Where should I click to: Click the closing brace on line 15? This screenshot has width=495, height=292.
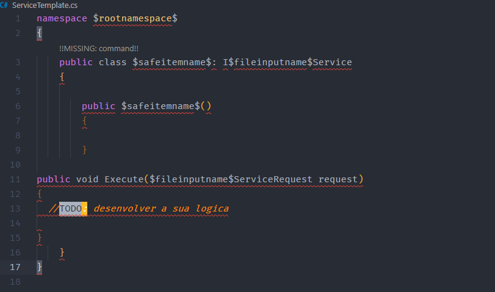pos(39,238)
